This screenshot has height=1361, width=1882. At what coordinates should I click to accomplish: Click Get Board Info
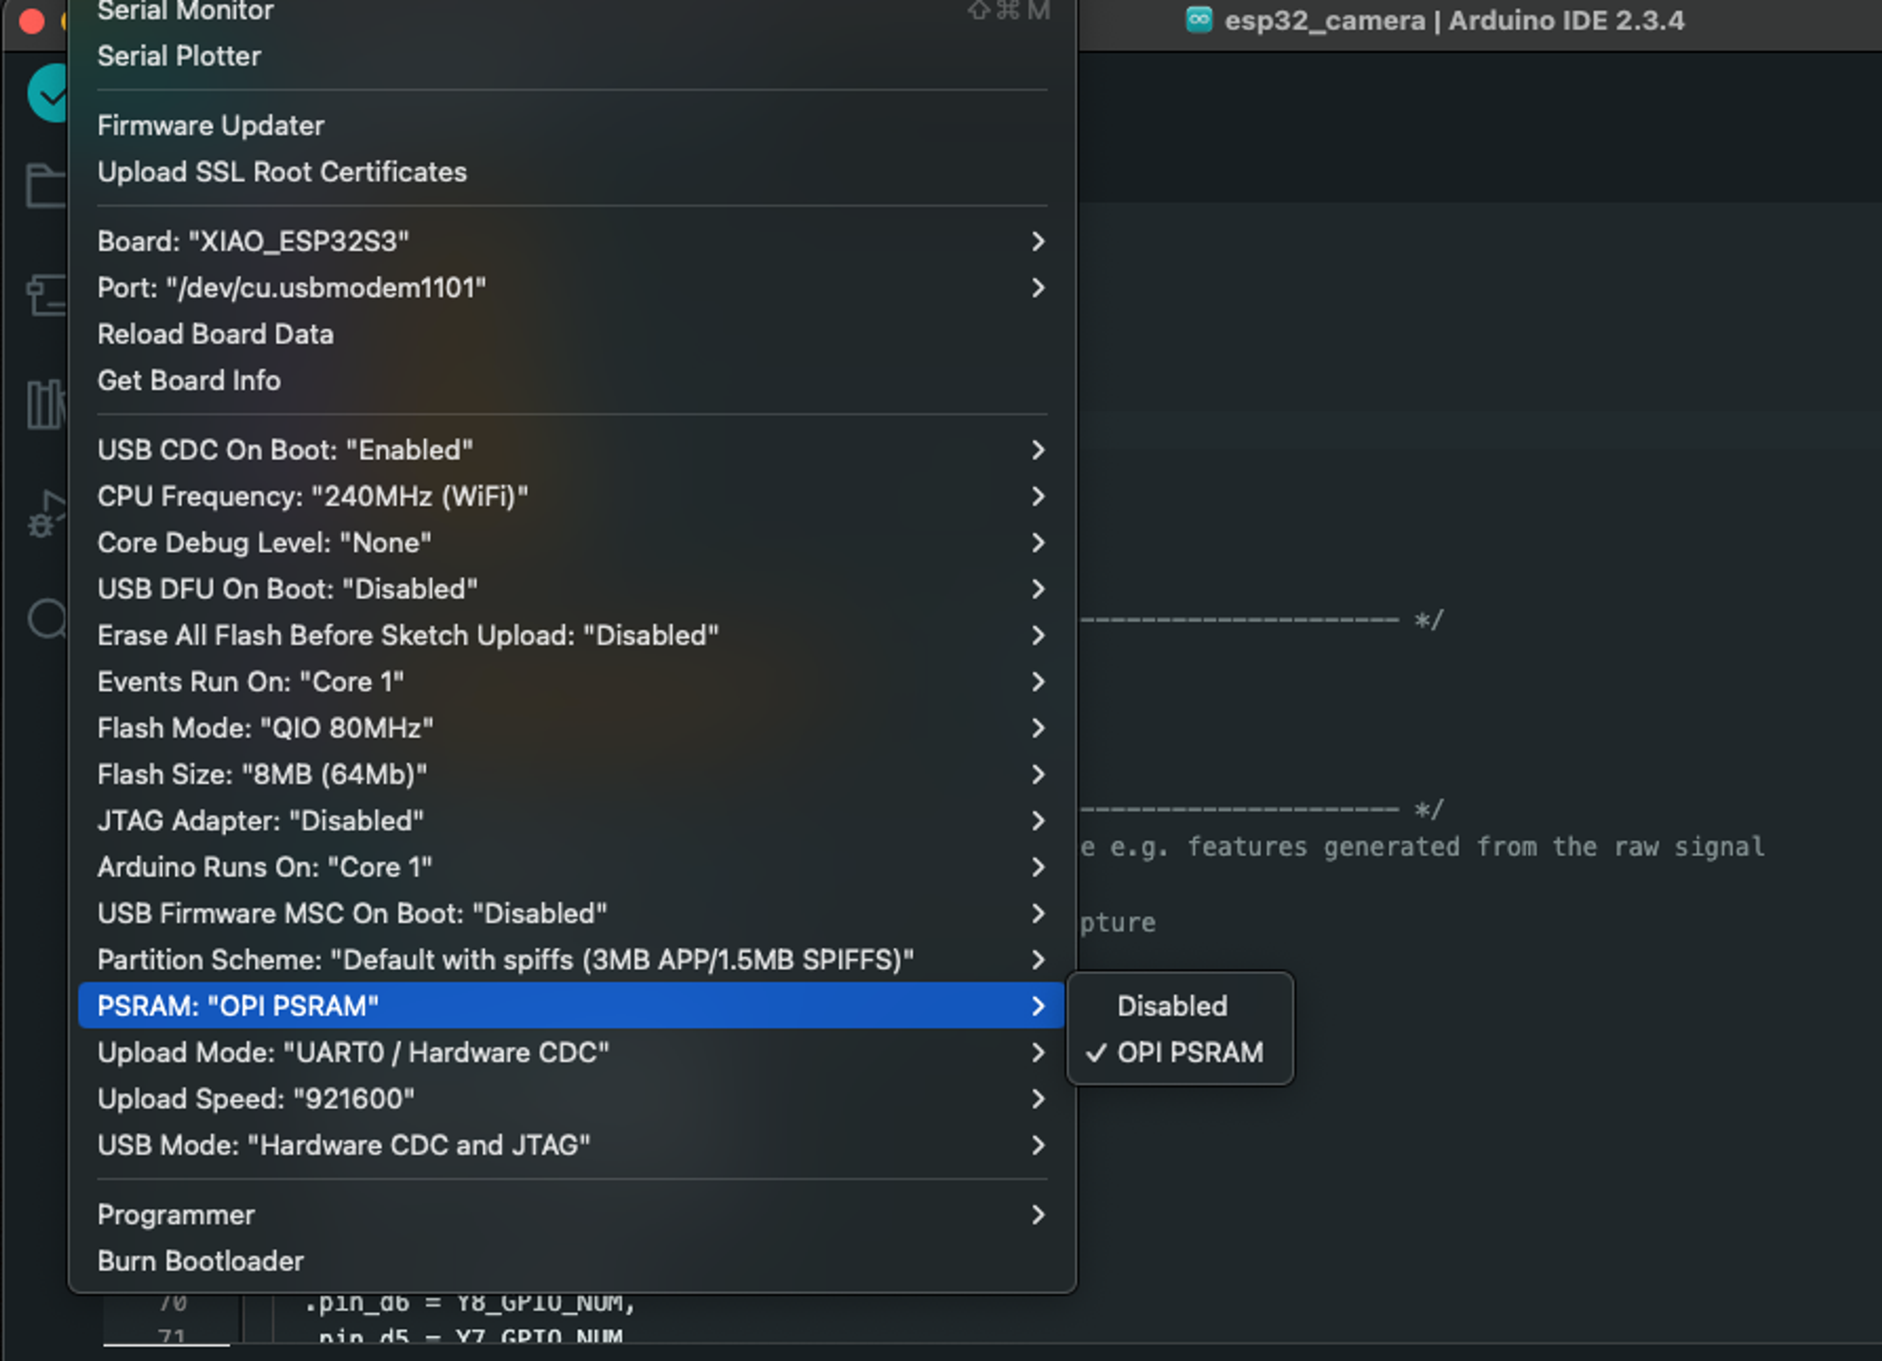point(189,381)
